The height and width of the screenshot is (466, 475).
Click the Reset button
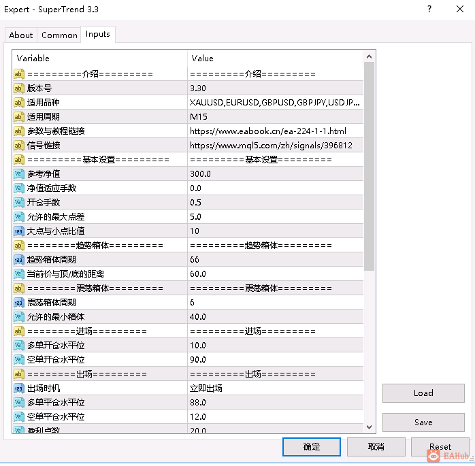pyautogui.click(x=440, y=447)
